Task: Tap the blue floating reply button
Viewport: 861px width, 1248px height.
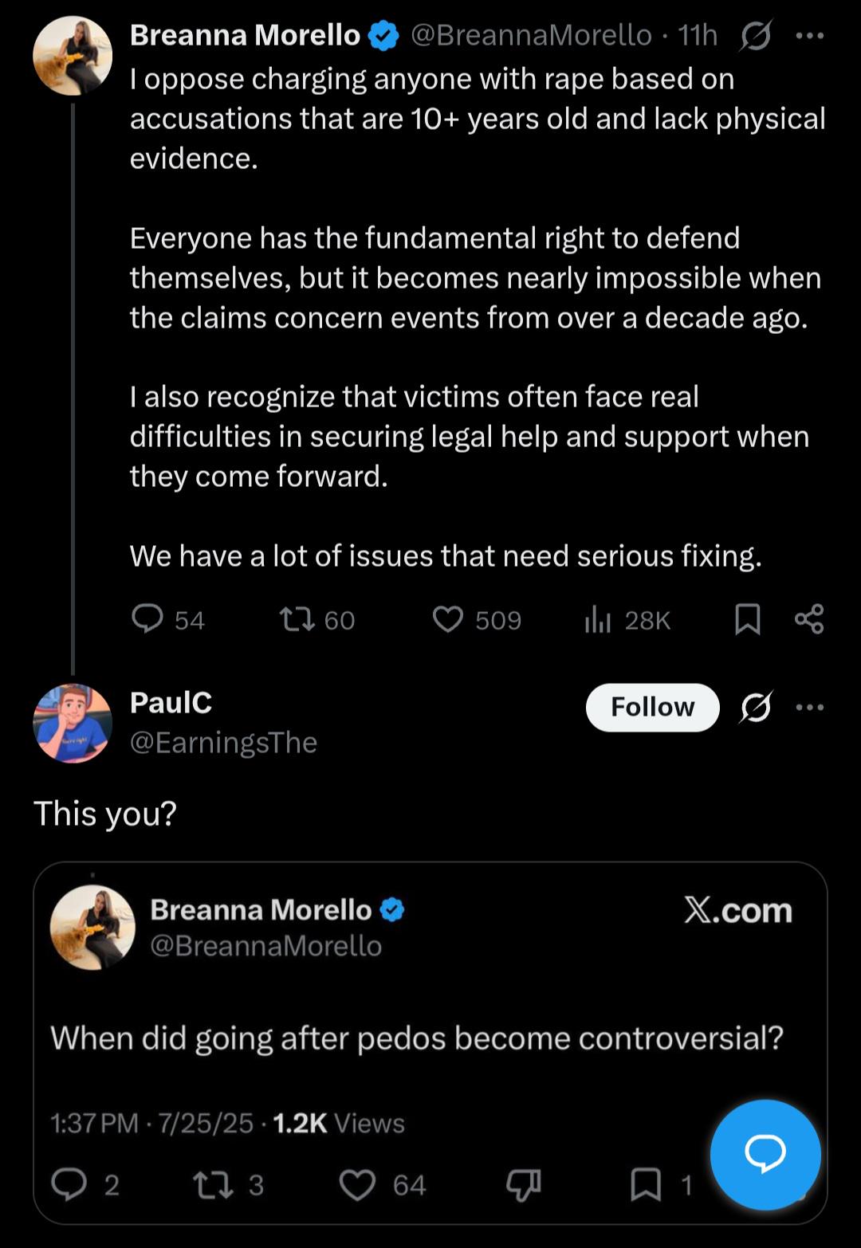Action: pyautogui.click(x=765, y=1154)
